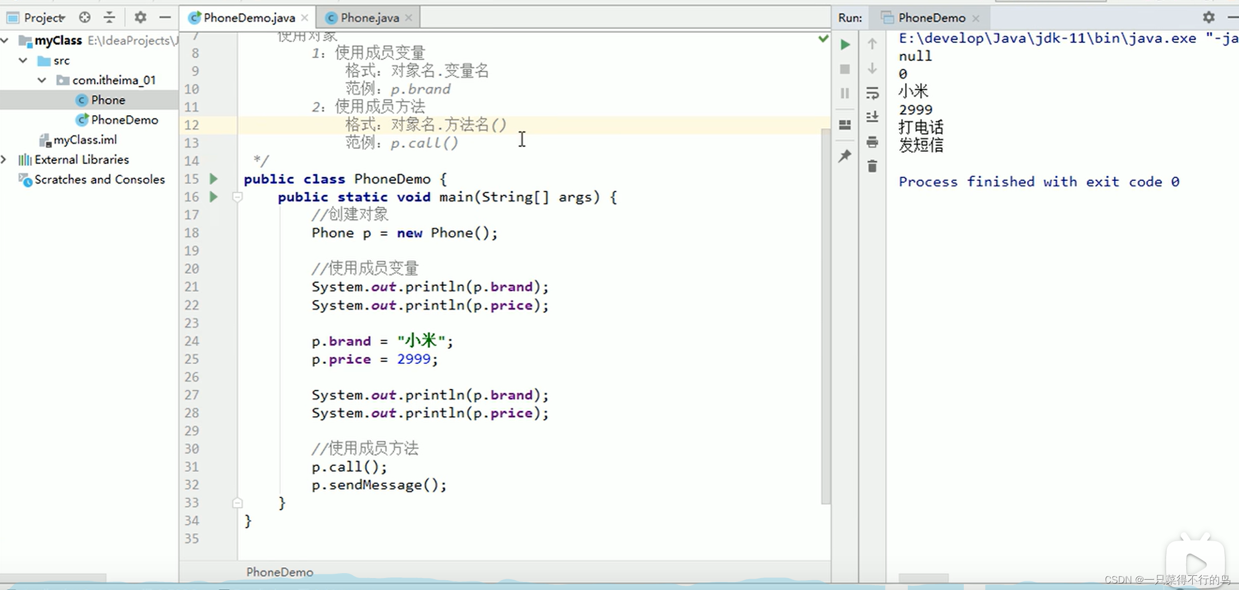
Task: Select the PhoneDemo run tab
Action: point(931,18)
